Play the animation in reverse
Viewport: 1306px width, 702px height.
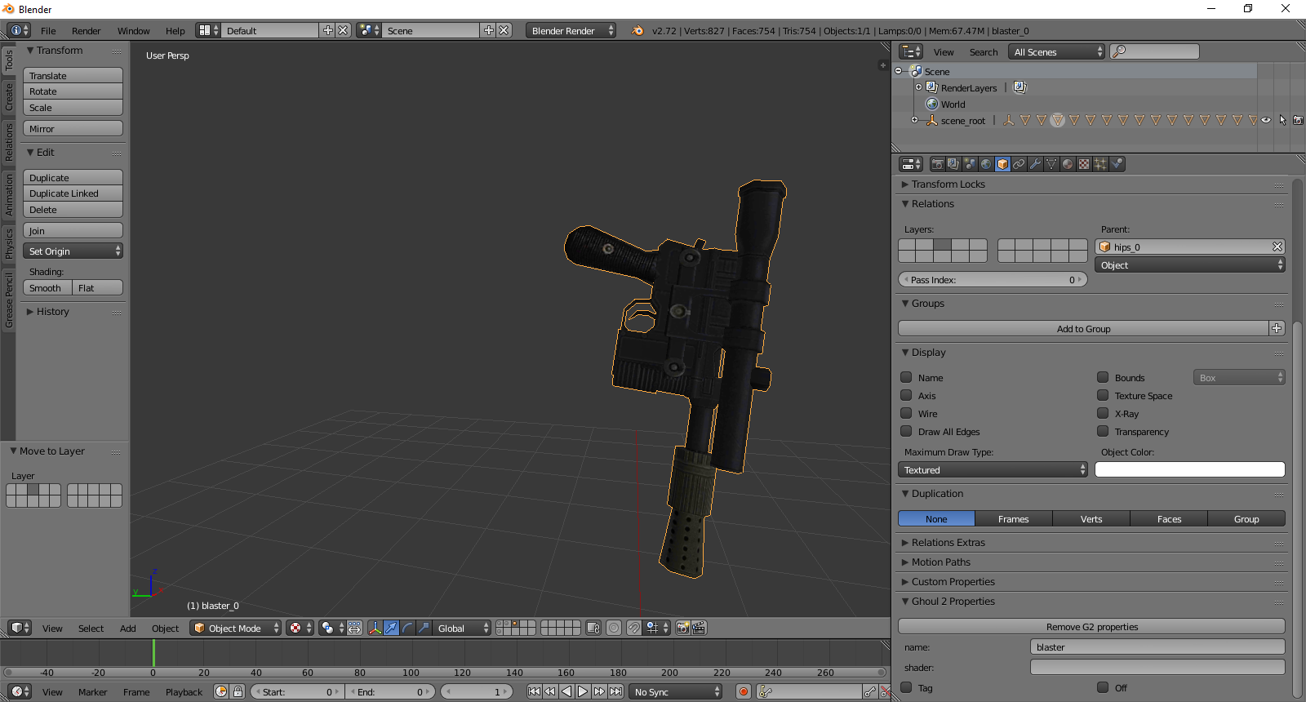566,691
